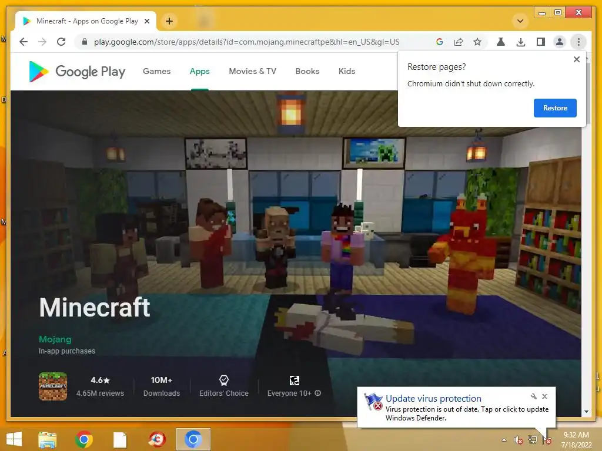Click the In-app purchases text

[x=67, y=351]
